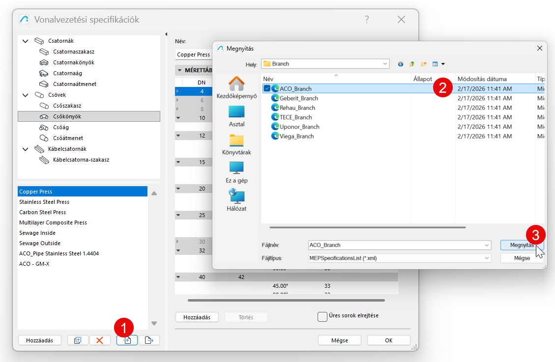Viewport: 555px width, 362px height.
Task: Click Mégse in the Vonalvezetési specifikációk dialog
Action: (340, 340)
